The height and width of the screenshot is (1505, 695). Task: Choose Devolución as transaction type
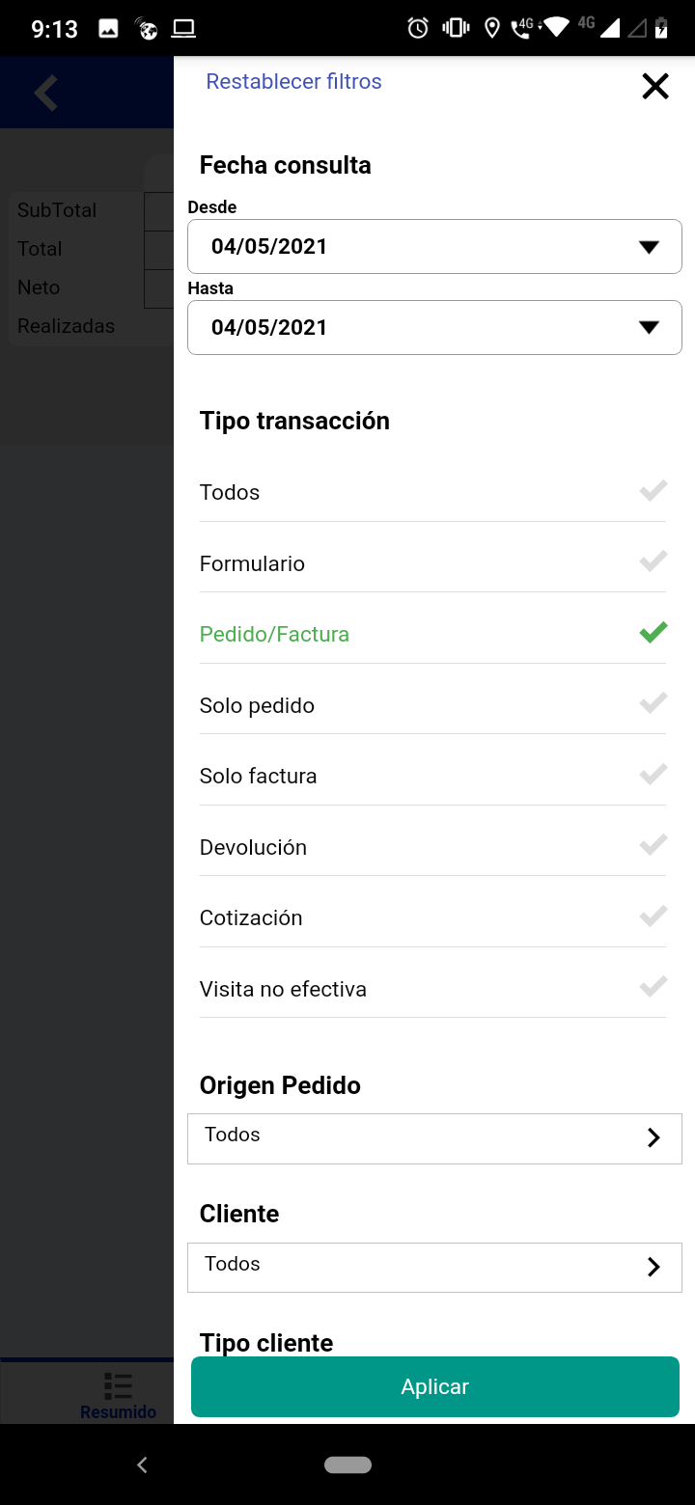(x=432, y=847)
